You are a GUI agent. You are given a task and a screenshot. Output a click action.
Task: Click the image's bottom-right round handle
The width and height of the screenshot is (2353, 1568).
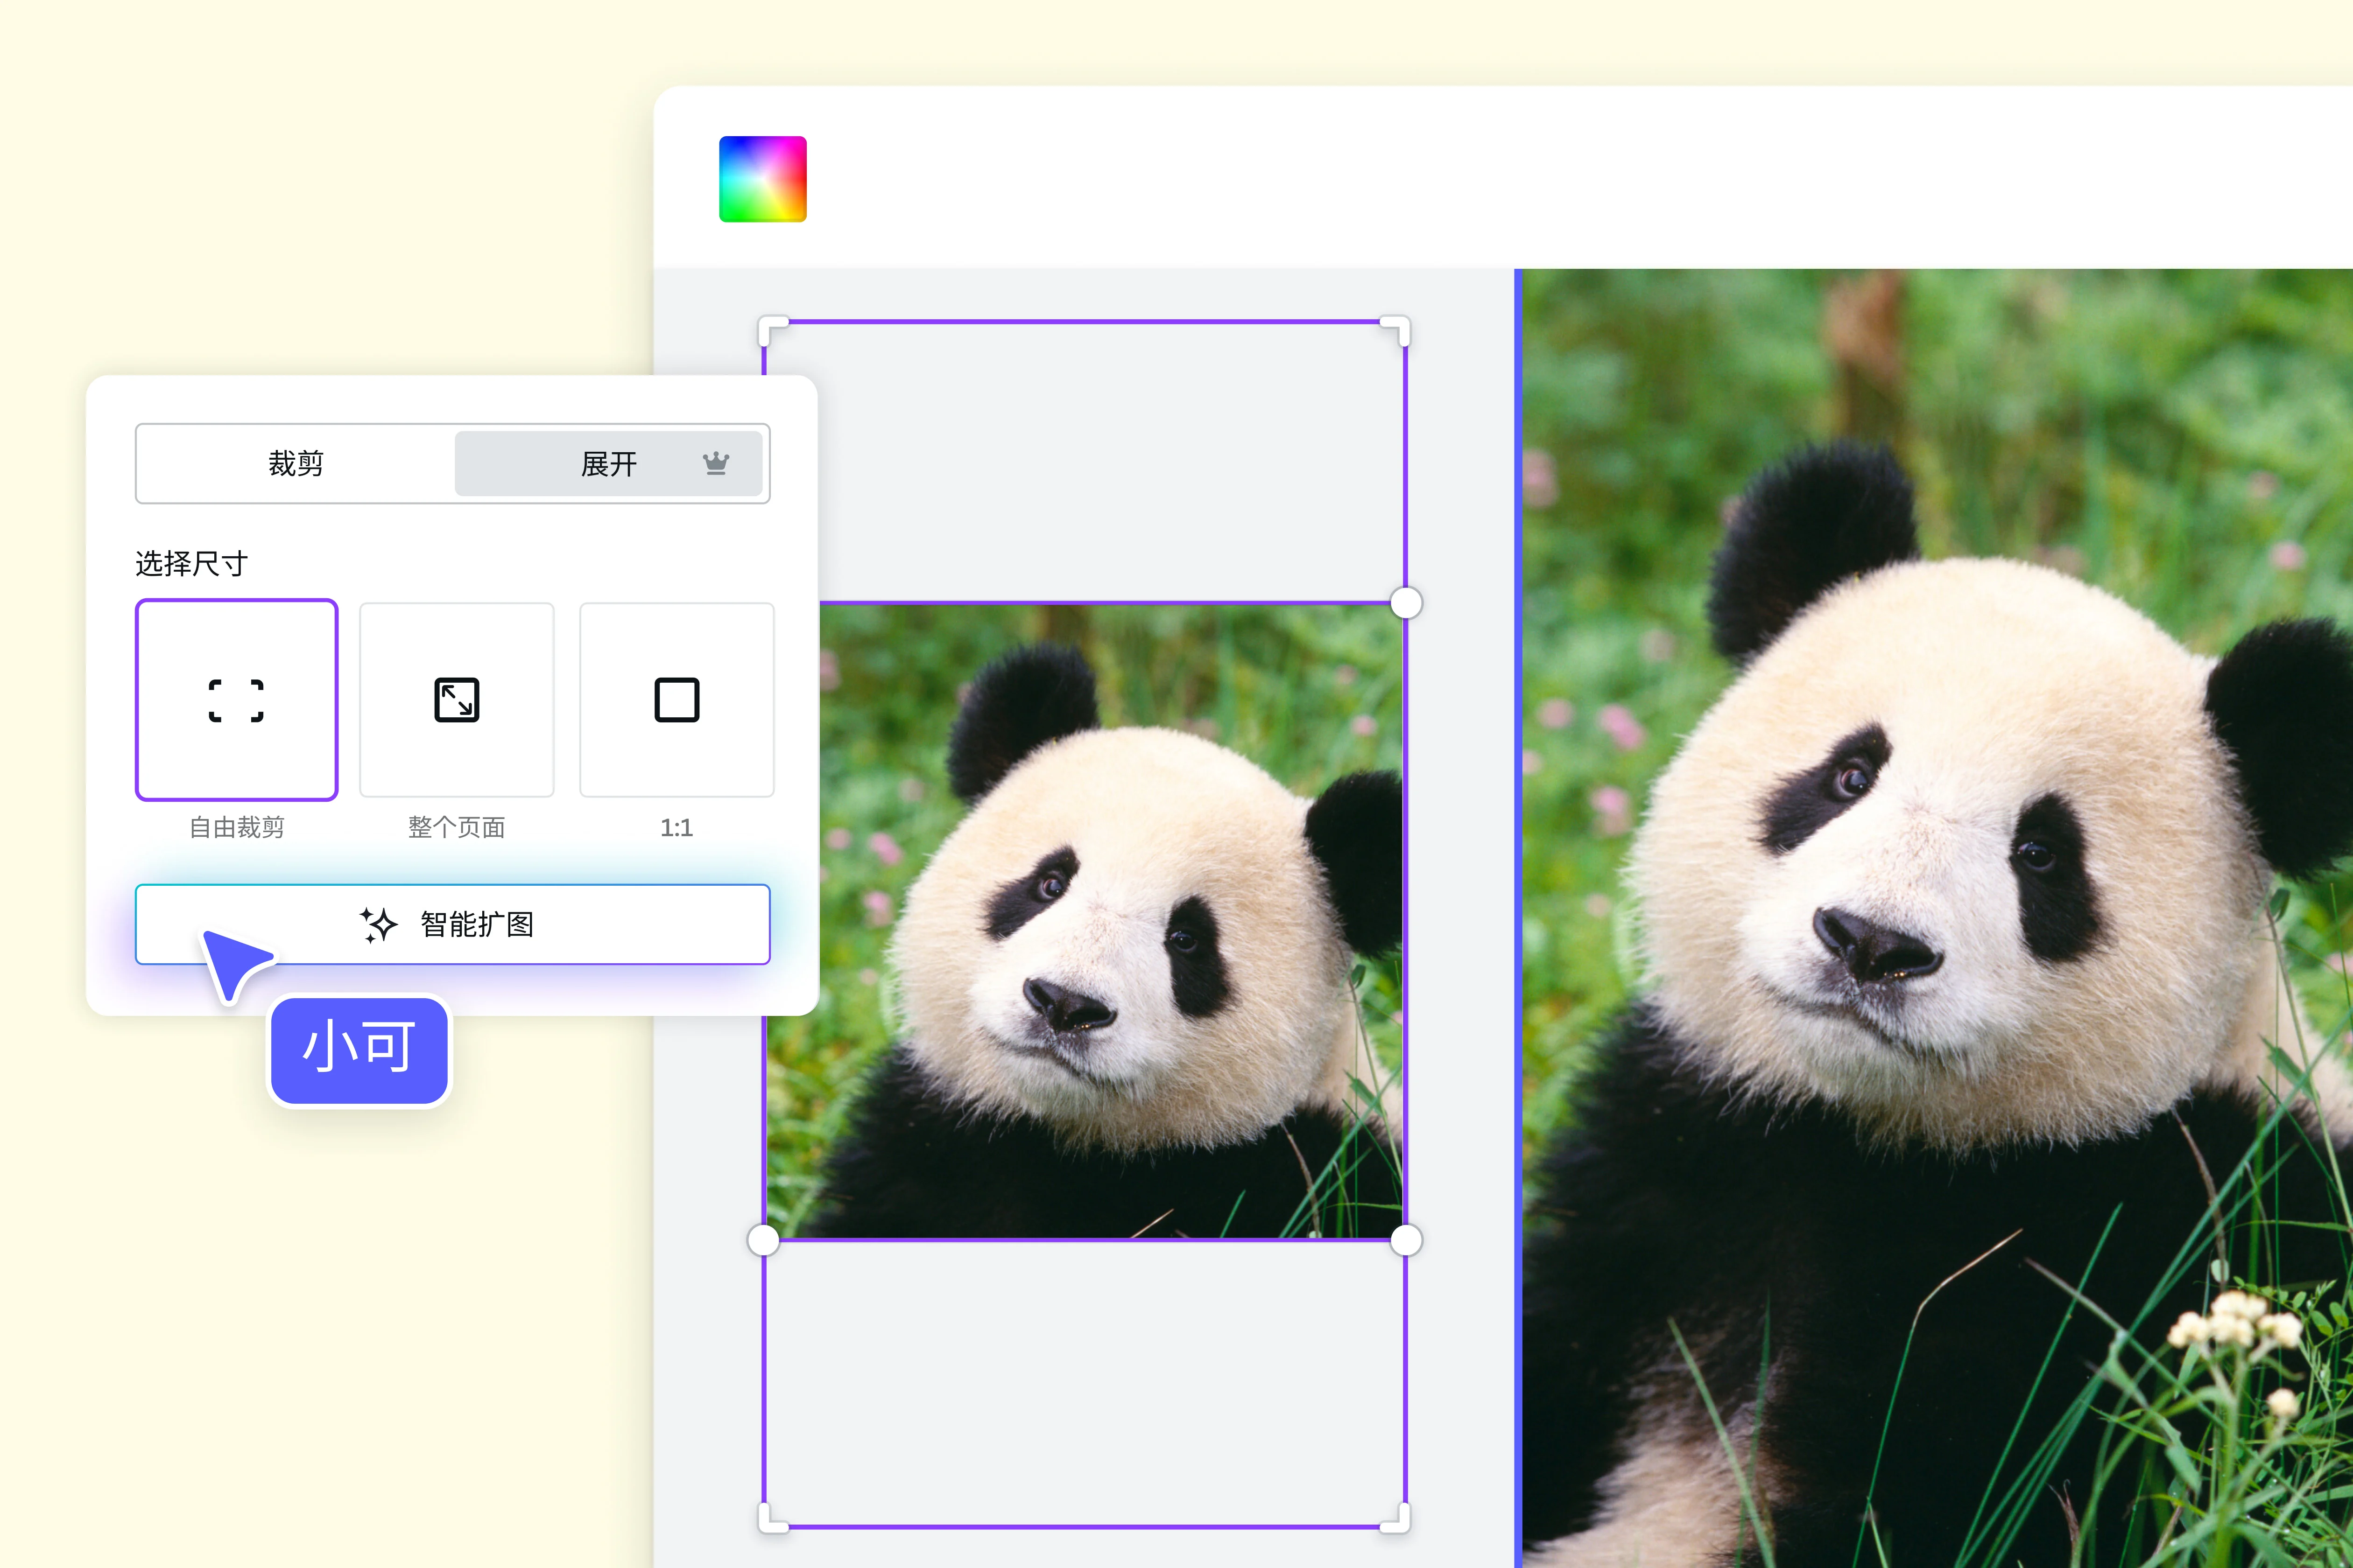tap(1406, 1240)
